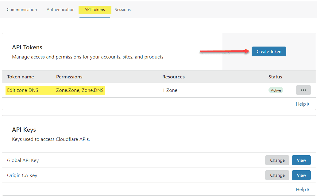Open the three-dot menu for Edit zone DNS

[x=303, y=90]
